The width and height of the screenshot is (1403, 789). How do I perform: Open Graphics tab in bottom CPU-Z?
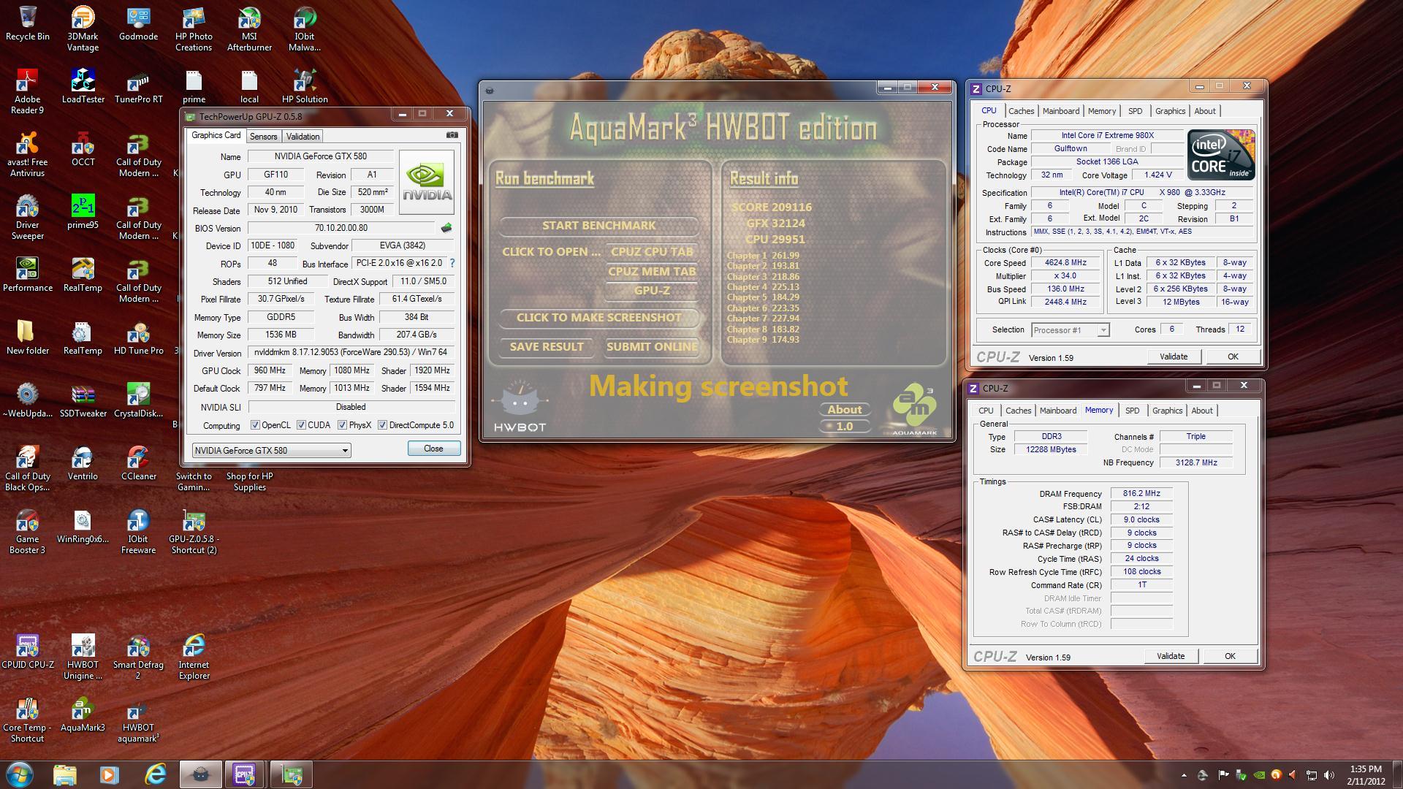pyautogui.click(x=1167, y=411)
